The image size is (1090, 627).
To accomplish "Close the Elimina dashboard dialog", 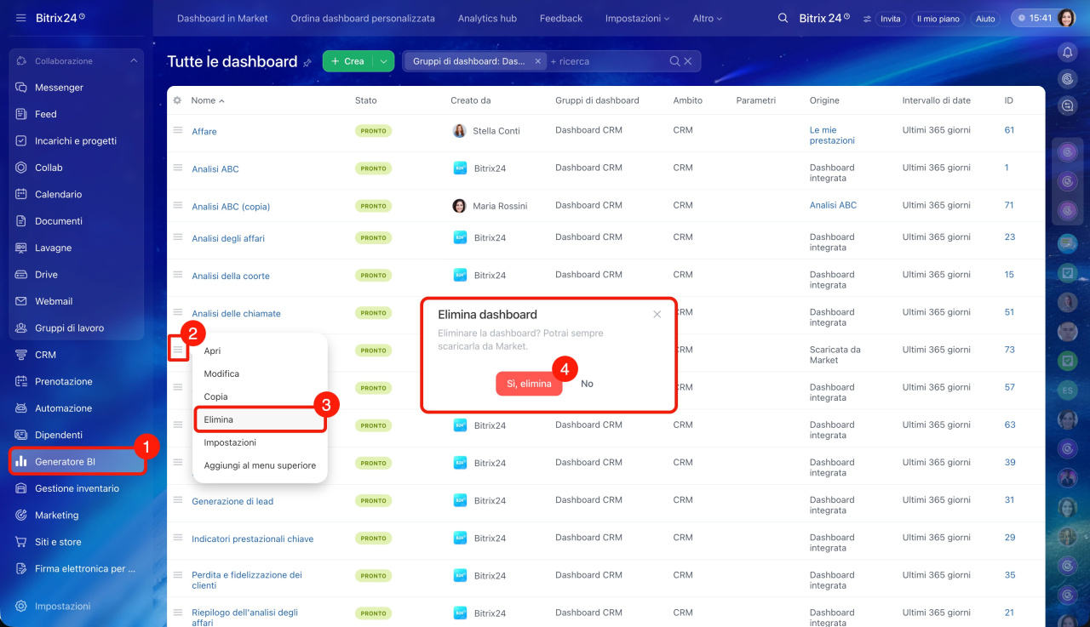I will click(657, 314).
